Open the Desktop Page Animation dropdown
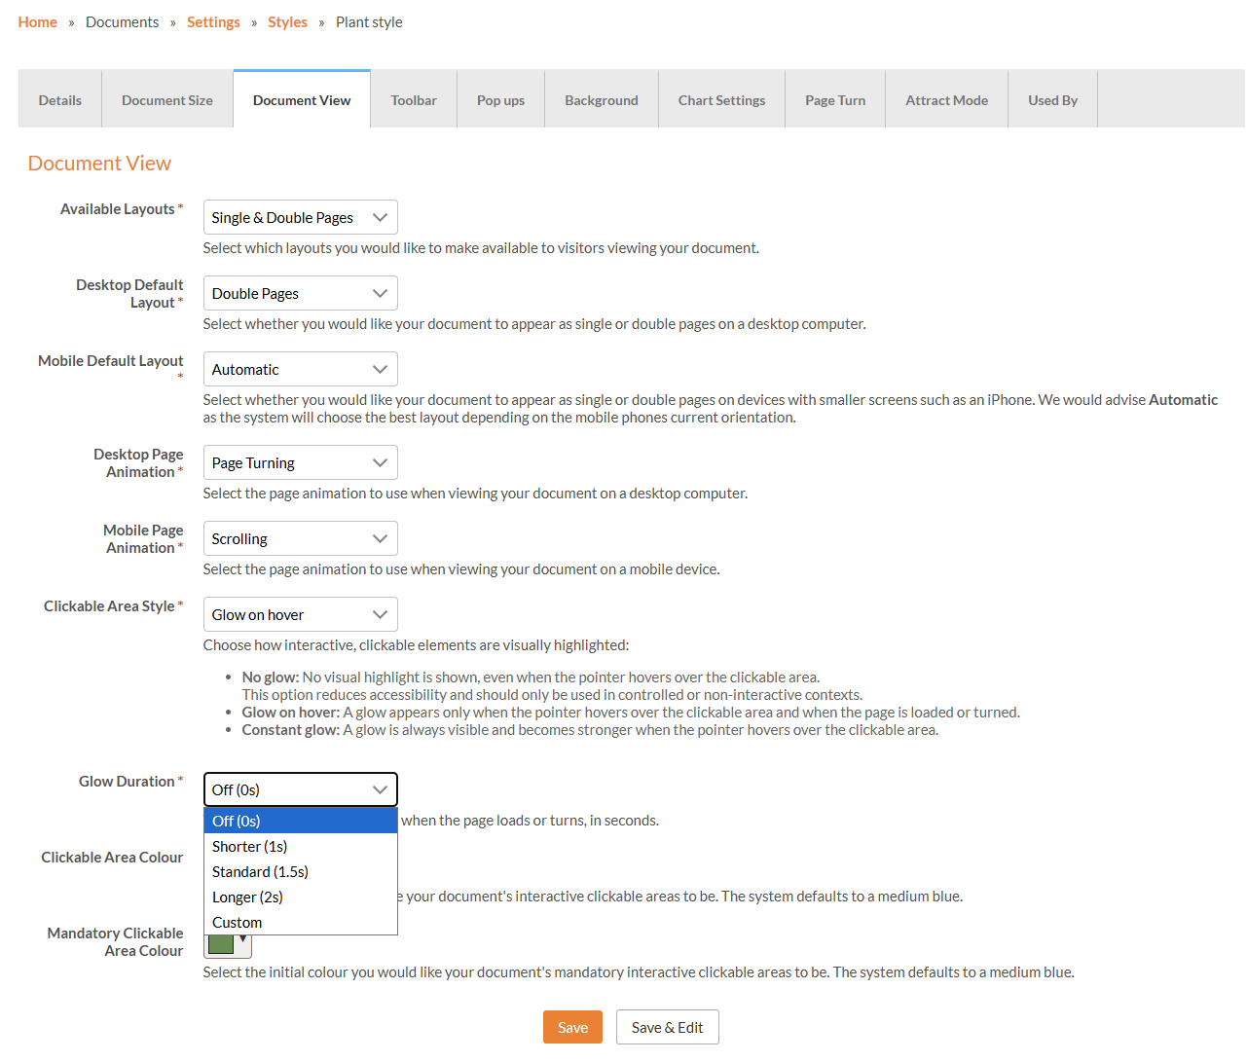 pyautogui.click(x=300, y=463)
